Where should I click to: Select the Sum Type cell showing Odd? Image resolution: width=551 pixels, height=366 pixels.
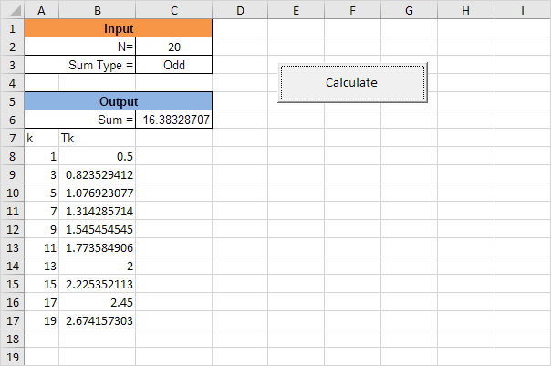(x=173, y=65)
